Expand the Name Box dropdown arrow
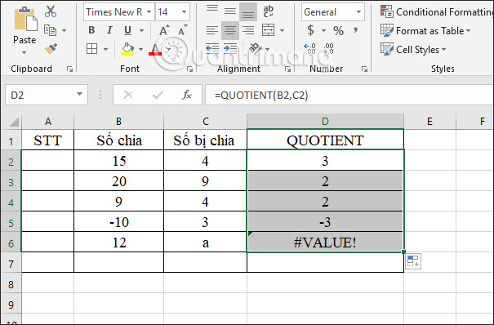 tap(80, 94)
